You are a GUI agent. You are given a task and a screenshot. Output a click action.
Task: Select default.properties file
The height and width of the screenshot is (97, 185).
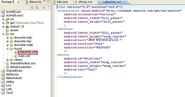click(x=21, y=67)
